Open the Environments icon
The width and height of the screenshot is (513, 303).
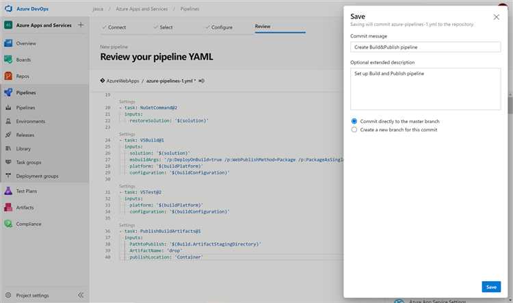pyautogui.click(x=8, y=121)
